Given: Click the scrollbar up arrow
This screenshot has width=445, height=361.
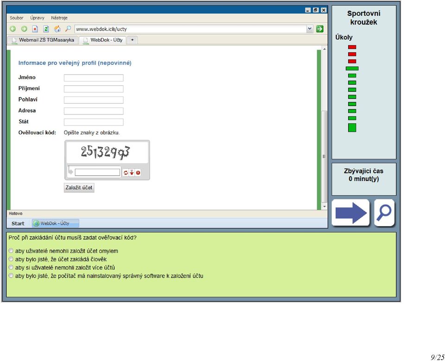Looking at the screenshot, I should click(x=324, y=49).
